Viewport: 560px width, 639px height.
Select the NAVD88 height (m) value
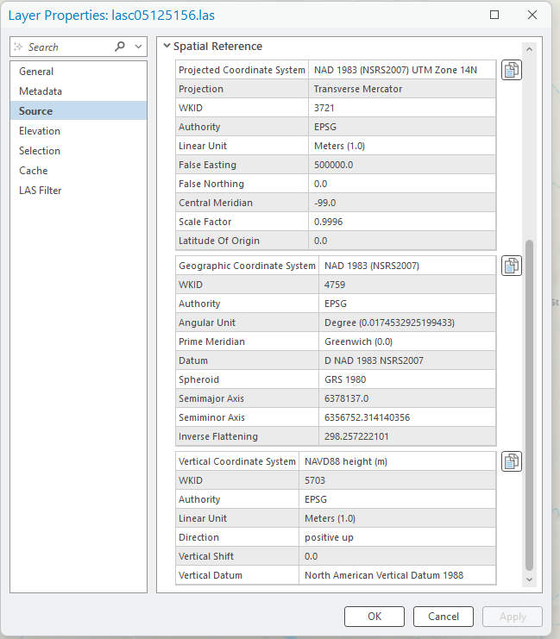point(346,461)
